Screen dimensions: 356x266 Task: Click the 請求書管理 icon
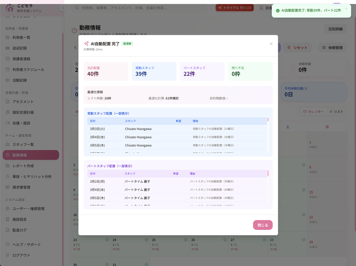tap(8, 187)
